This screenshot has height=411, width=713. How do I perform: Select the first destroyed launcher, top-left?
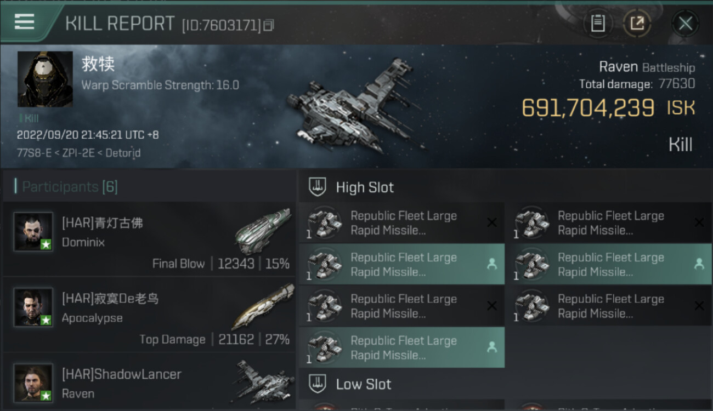[401, 223]
